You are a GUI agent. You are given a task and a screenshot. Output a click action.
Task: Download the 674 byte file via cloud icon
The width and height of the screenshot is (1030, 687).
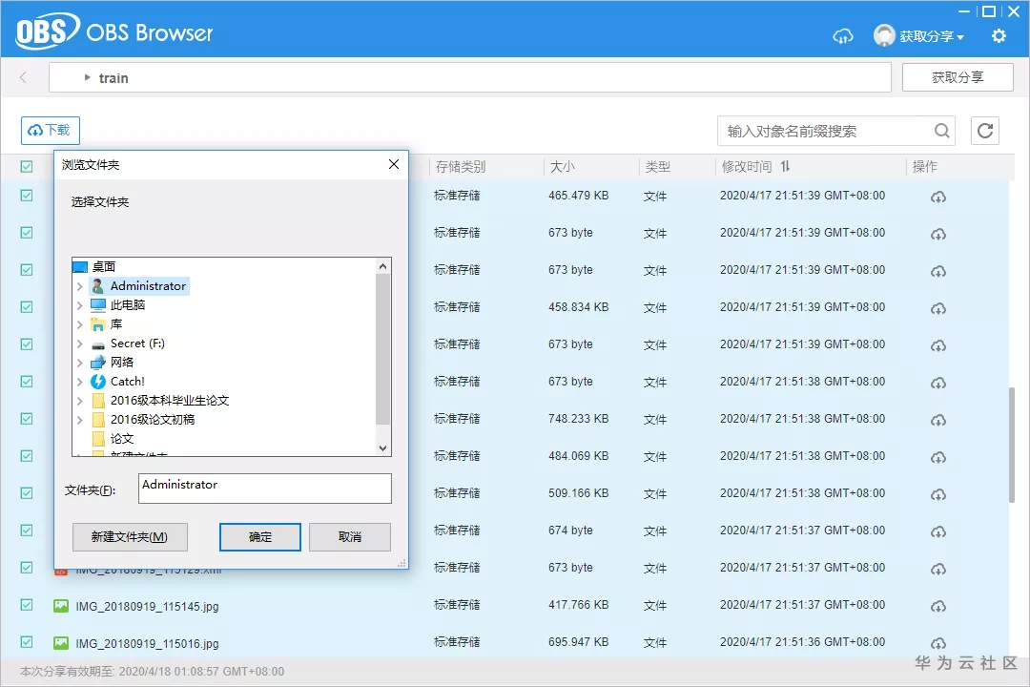[x=938, y=531]
